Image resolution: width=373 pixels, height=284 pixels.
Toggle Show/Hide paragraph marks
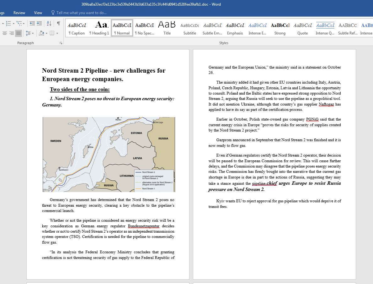pyautogui.click(x=59, y=23)
